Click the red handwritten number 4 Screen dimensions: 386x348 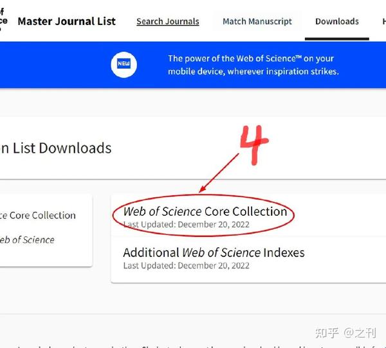254,145
